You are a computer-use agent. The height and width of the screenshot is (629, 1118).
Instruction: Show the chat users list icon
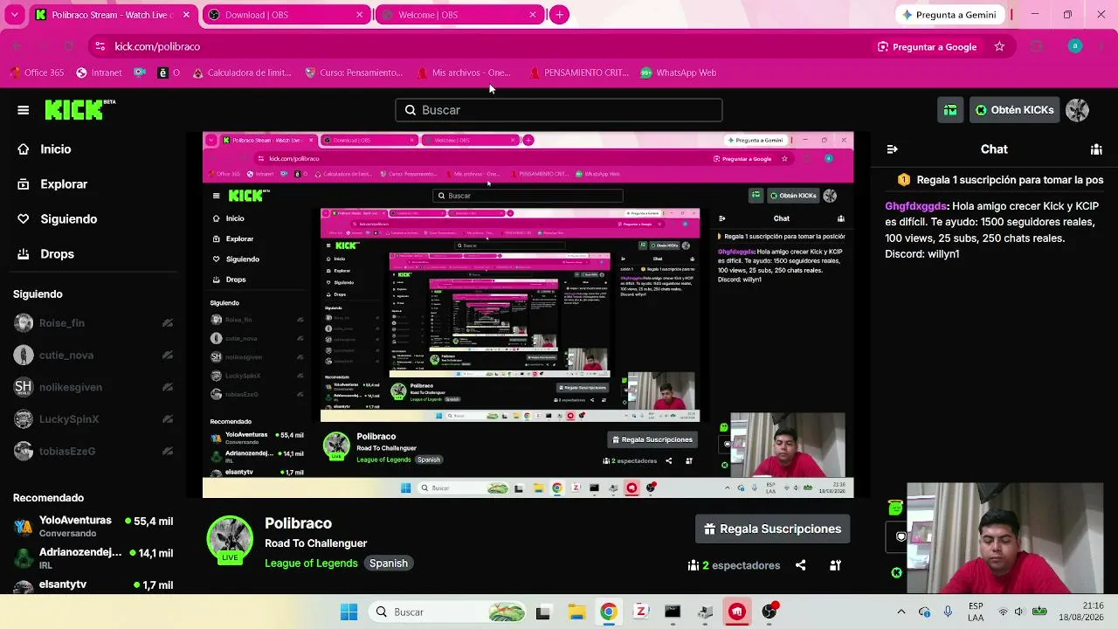pos(1096,149)
